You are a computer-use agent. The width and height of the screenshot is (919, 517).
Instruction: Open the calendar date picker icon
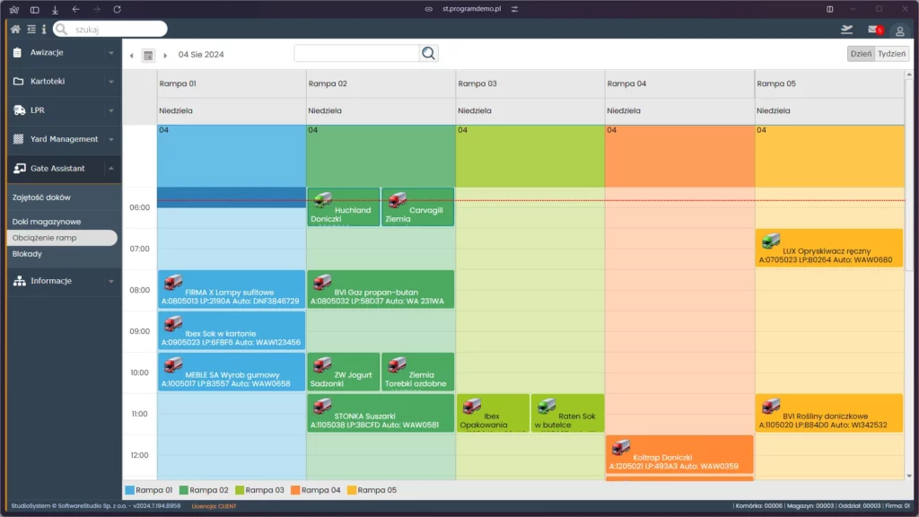(x=149, y=55)
